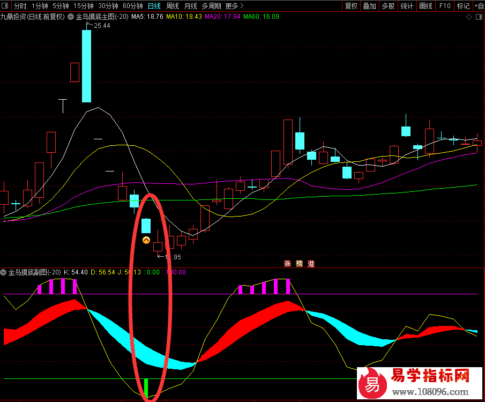This screenshot has width=485, height=402.
Task: Click the 涨 marker icon
Action: tap(287, 263)
